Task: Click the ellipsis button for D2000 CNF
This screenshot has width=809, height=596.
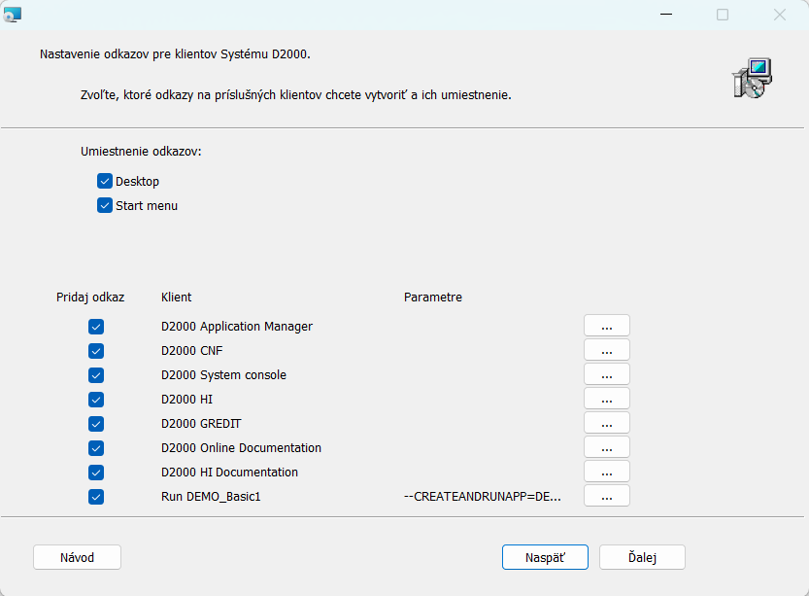Action: [x=606, y=350]
